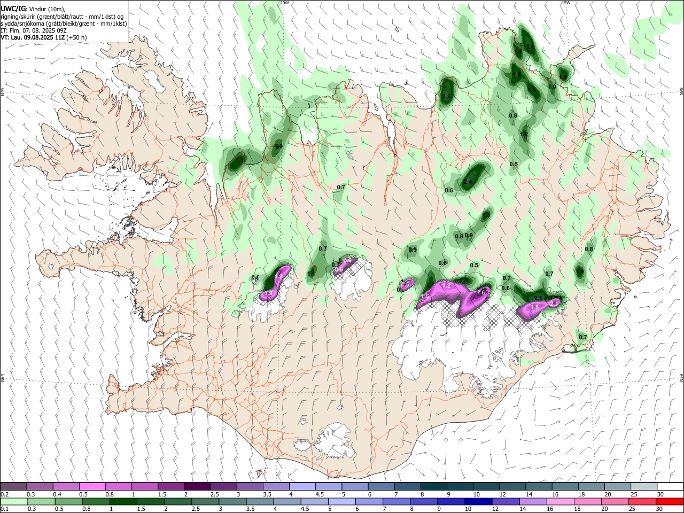684x513 pixels.
Task: Click the '1.3' precipitation value on the map
Action: pos(239,159)
